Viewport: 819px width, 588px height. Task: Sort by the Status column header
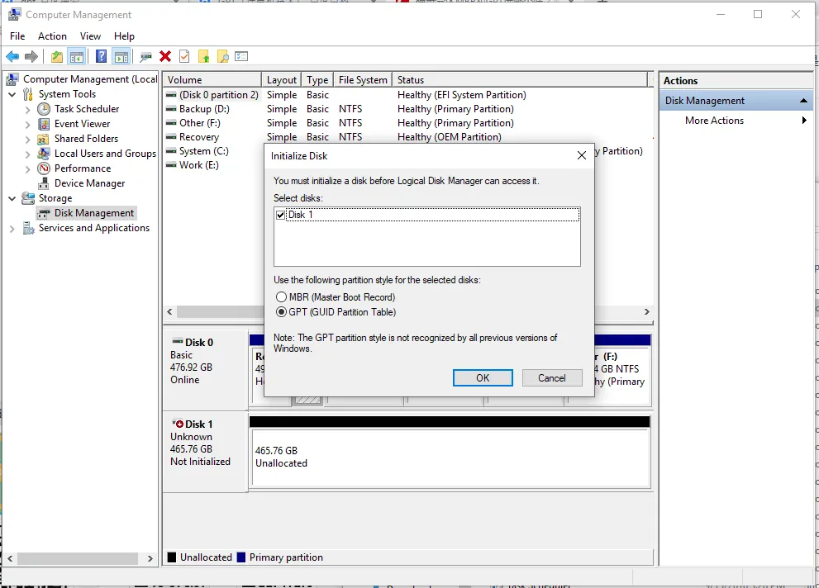click(x=520, y=80)
